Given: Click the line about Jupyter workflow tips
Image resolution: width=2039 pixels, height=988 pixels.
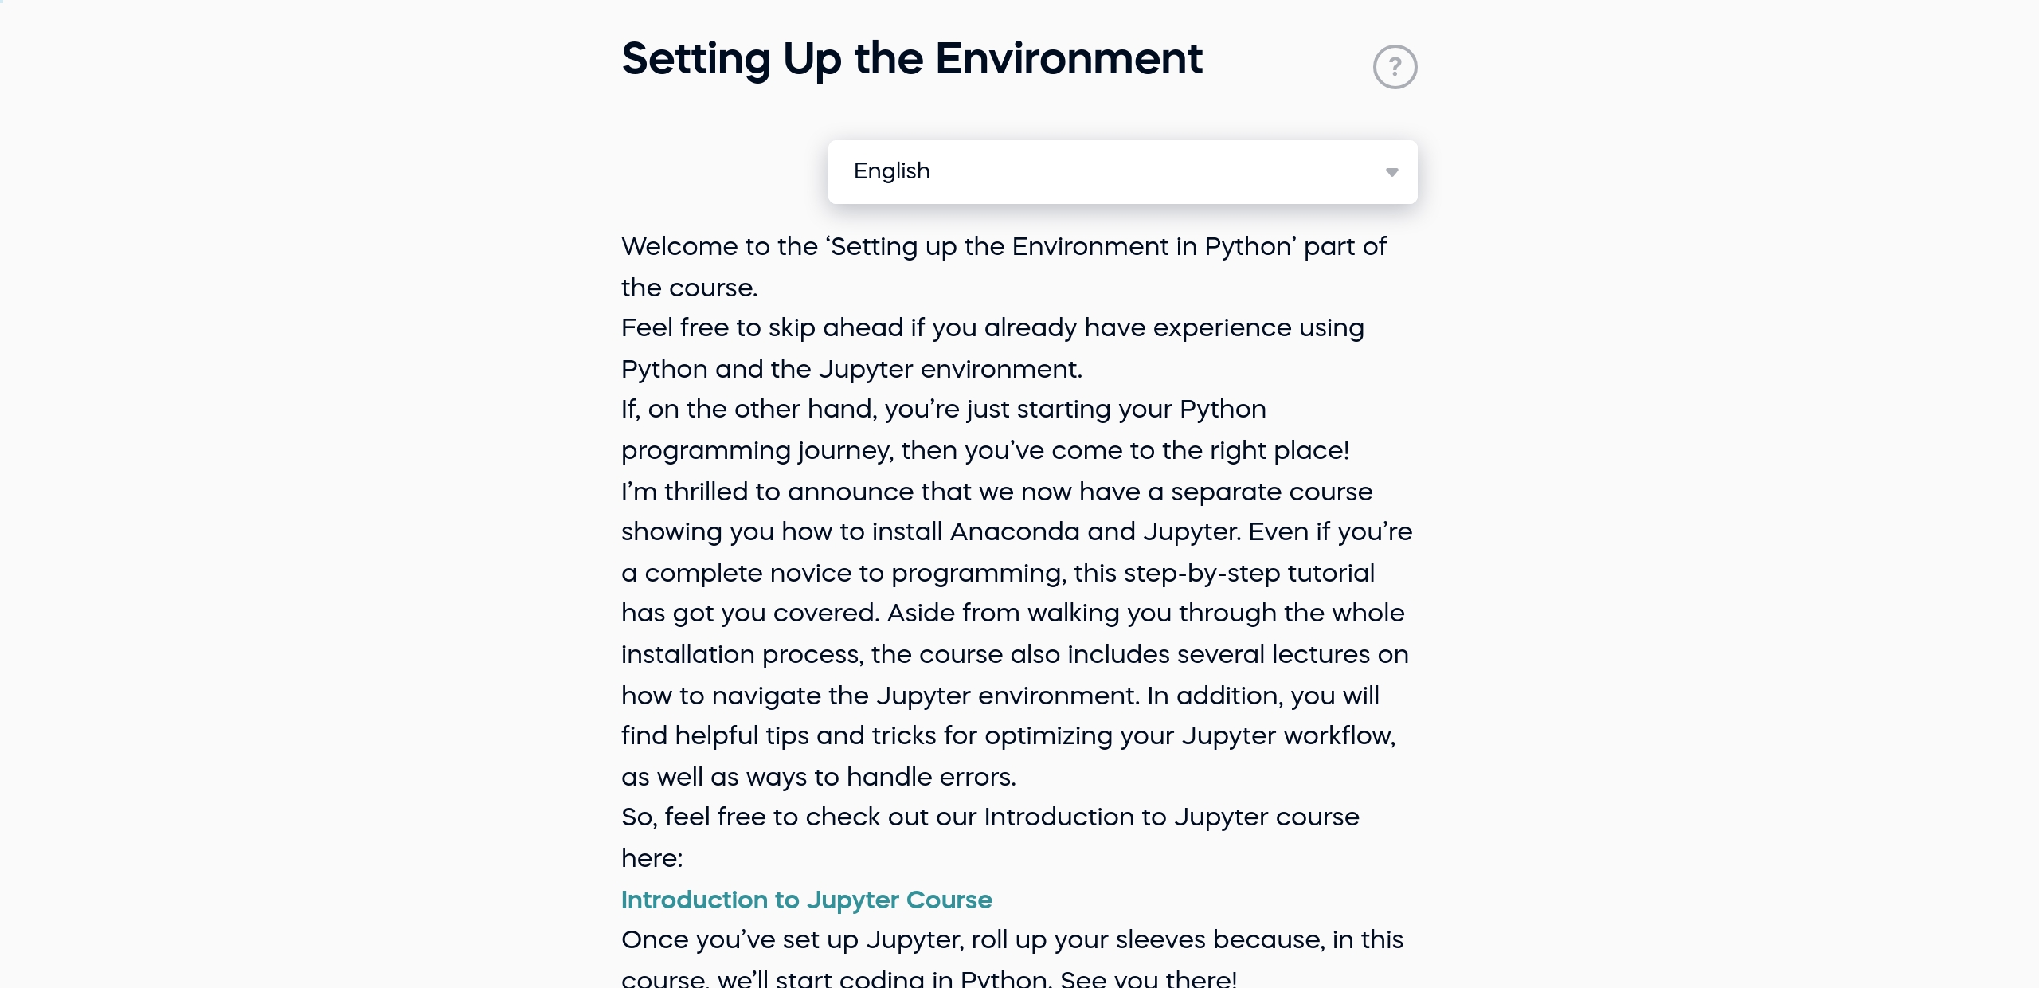Looking at the screenshot, I should pyautogui.click(x=1007, y=736).
